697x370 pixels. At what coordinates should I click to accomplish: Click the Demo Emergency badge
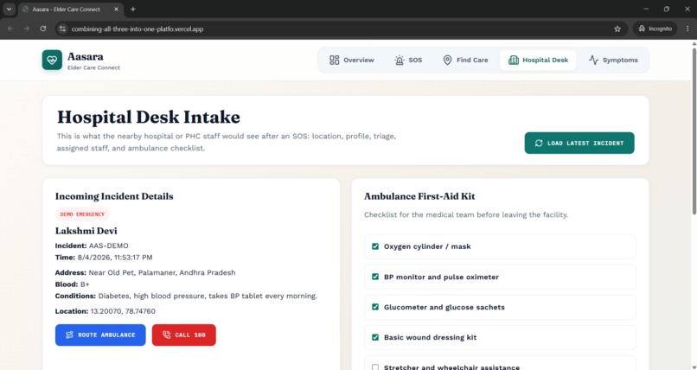(82, 214)
